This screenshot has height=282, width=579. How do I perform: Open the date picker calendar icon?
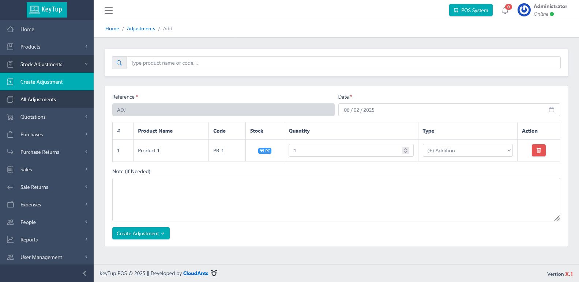pos(552,110)
